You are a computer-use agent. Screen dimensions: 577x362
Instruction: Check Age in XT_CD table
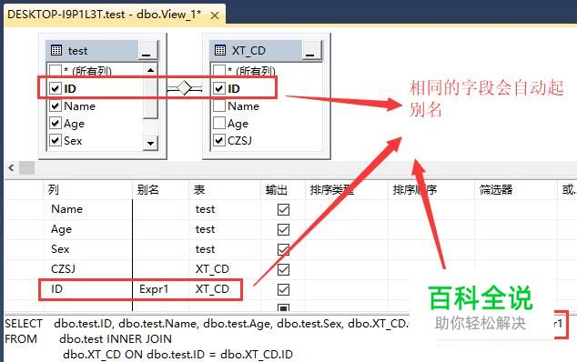coord(219,123)
